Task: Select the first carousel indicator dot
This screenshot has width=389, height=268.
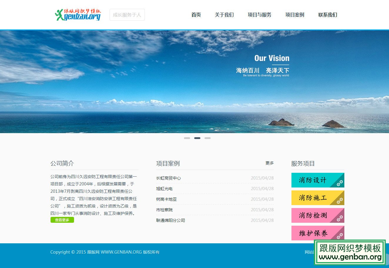Action: click(x=187, y=138)
